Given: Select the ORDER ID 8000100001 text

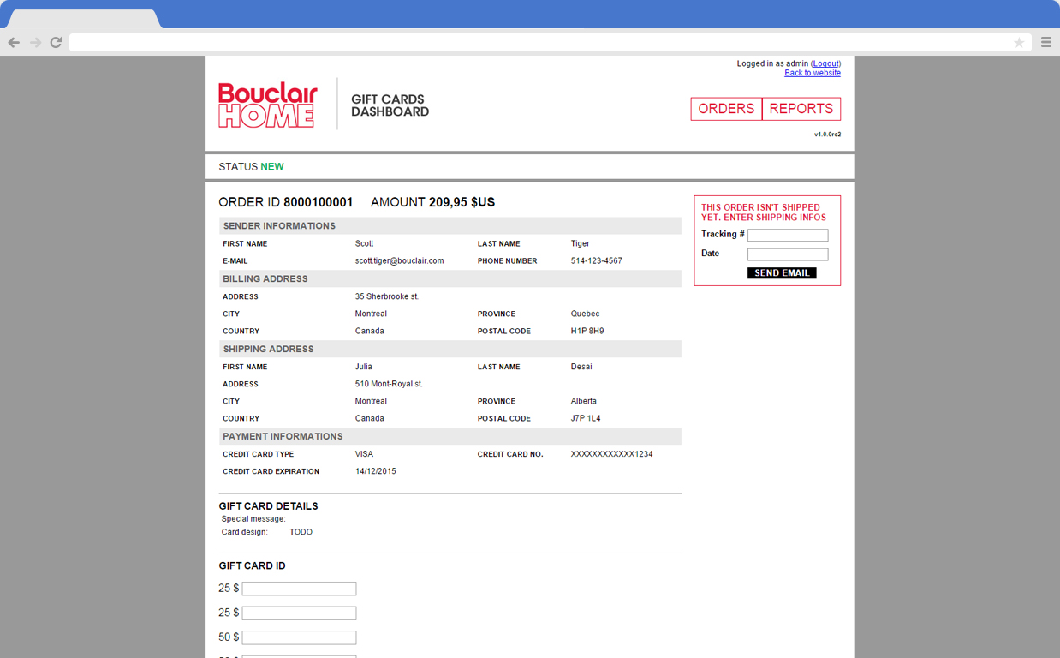Looking at the screenshot, I should pyautogui.click(x=286, y=202).
